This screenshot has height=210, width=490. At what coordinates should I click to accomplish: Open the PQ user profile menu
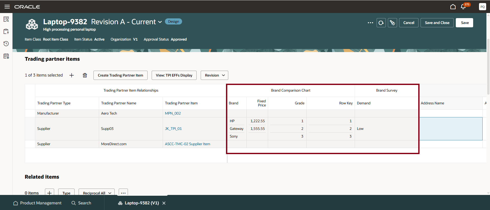click(482, 7)
